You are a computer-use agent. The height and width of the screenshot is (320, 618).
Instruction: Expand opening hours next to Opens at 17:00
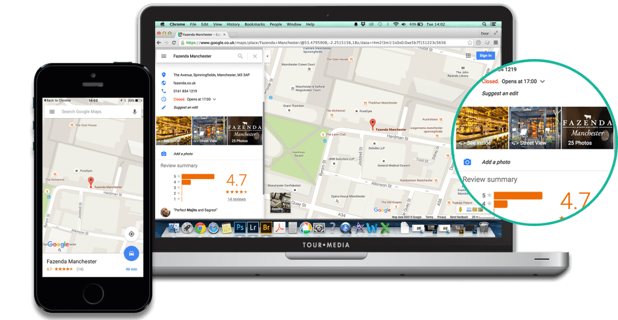(x=214, y=99)
